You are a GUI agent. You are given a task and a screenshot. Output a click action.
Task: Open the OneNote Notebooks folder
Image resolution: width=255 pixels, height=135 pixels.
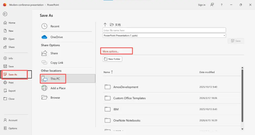(172, 120)
